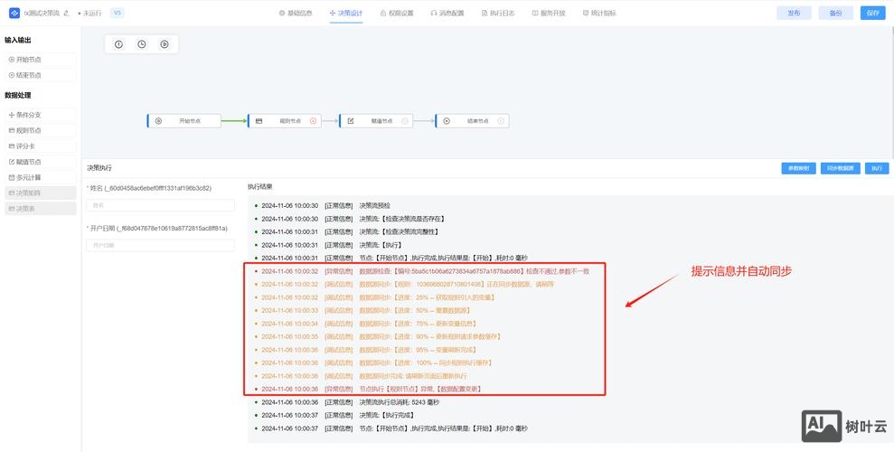Image resolution: width=894 pixels, height=452 pixels.
Task: Click the clock history icon on the canvas toolbar
Action: click(x=141, y=44)
